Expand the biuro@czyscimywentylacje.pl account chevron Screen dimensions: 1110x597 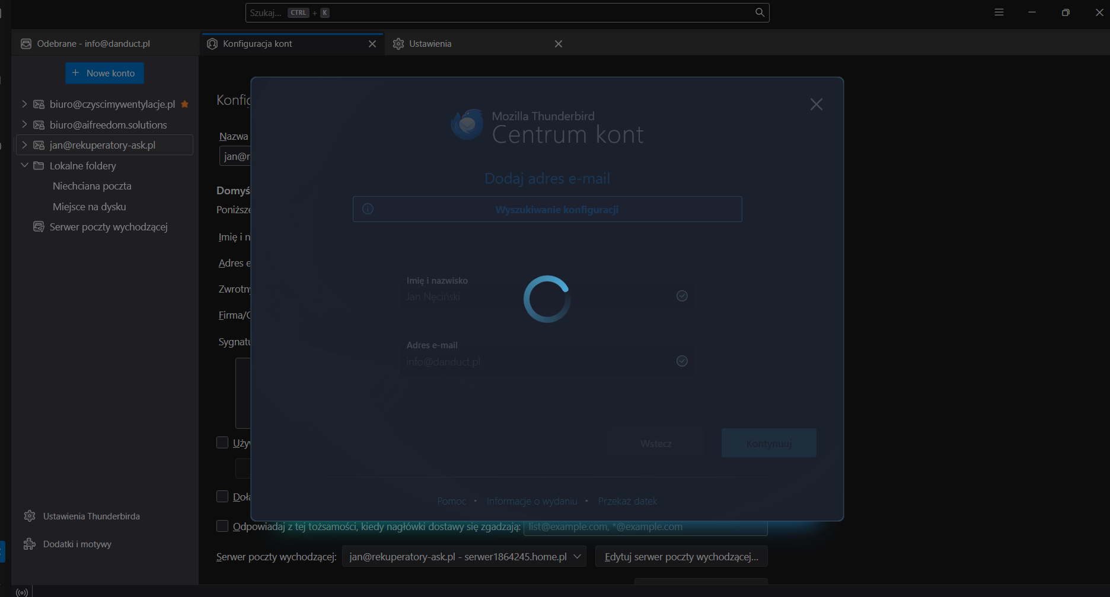(x=24, y=104)
